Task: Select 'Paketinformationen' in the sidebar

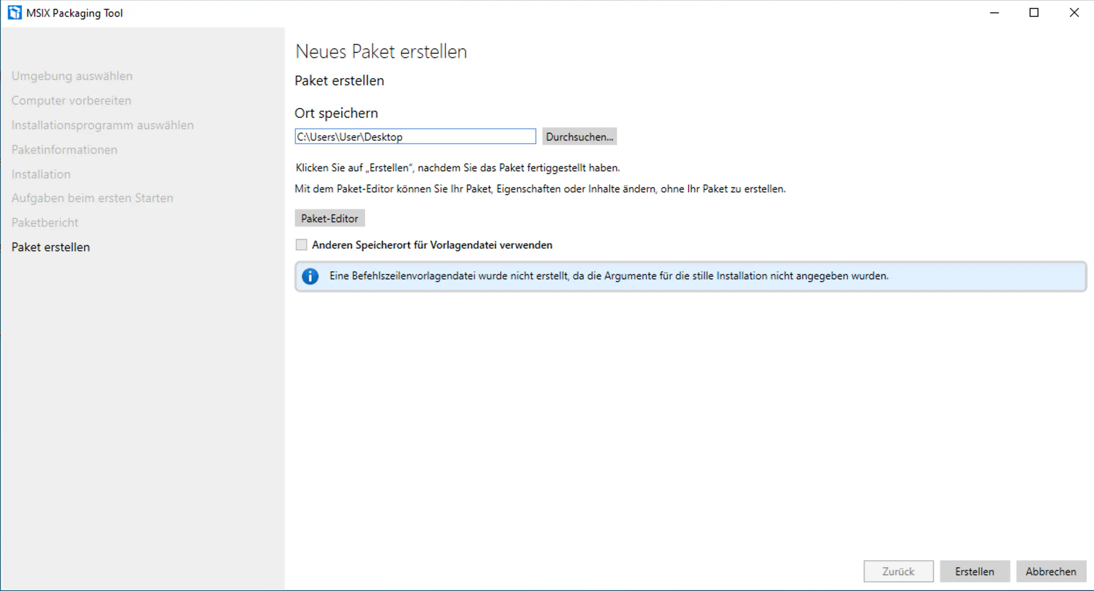Action: coord(64,149)
